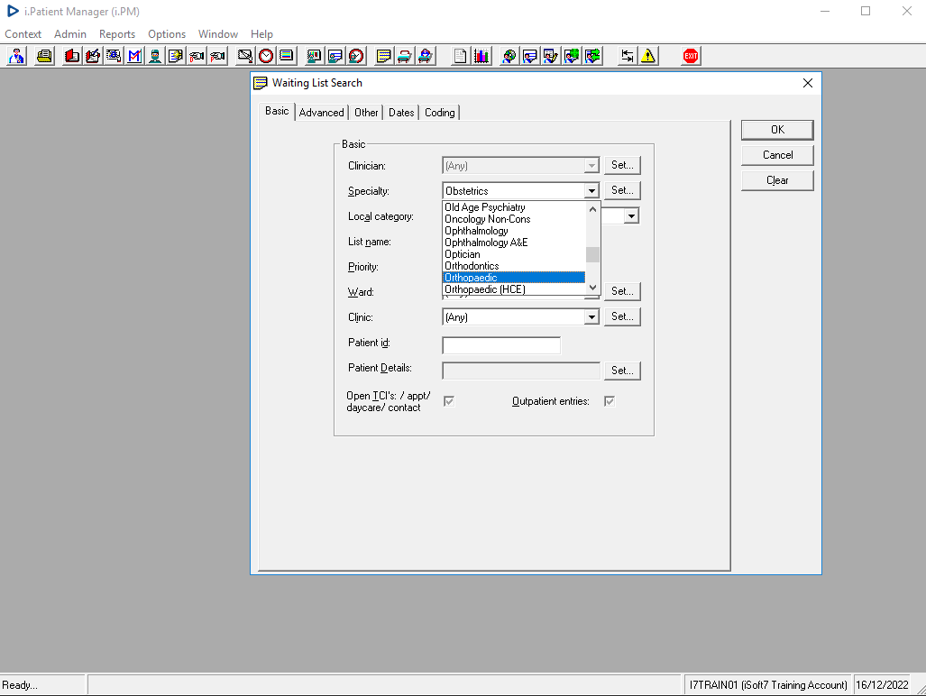Toggle the Outpatient entries checkbox
Image resolution: width=926 pixels, height=696 pixels.
tap(610, 401)
